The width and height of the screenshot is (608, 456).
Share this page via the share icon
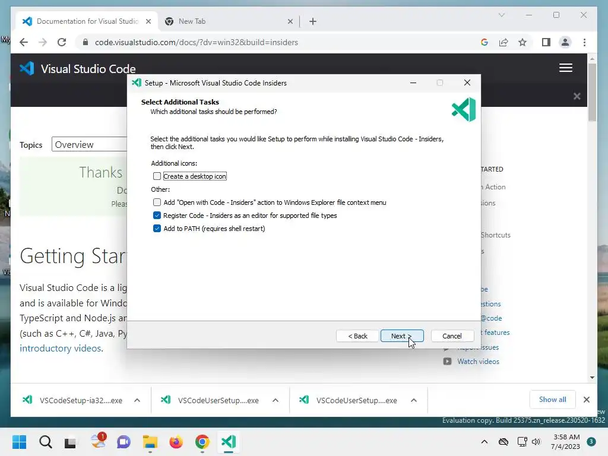503,42
